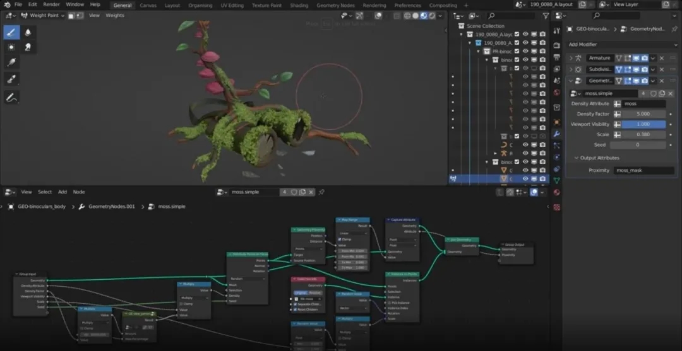Toggle Armature modifier realtime display
Screen dimensions: 682x351
tap(635, 58)
